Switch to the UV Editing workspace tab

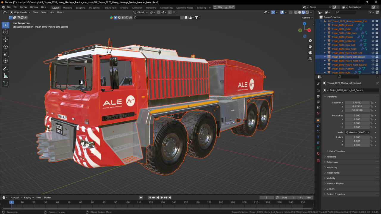pyautogui.click(x=94, y=7)
